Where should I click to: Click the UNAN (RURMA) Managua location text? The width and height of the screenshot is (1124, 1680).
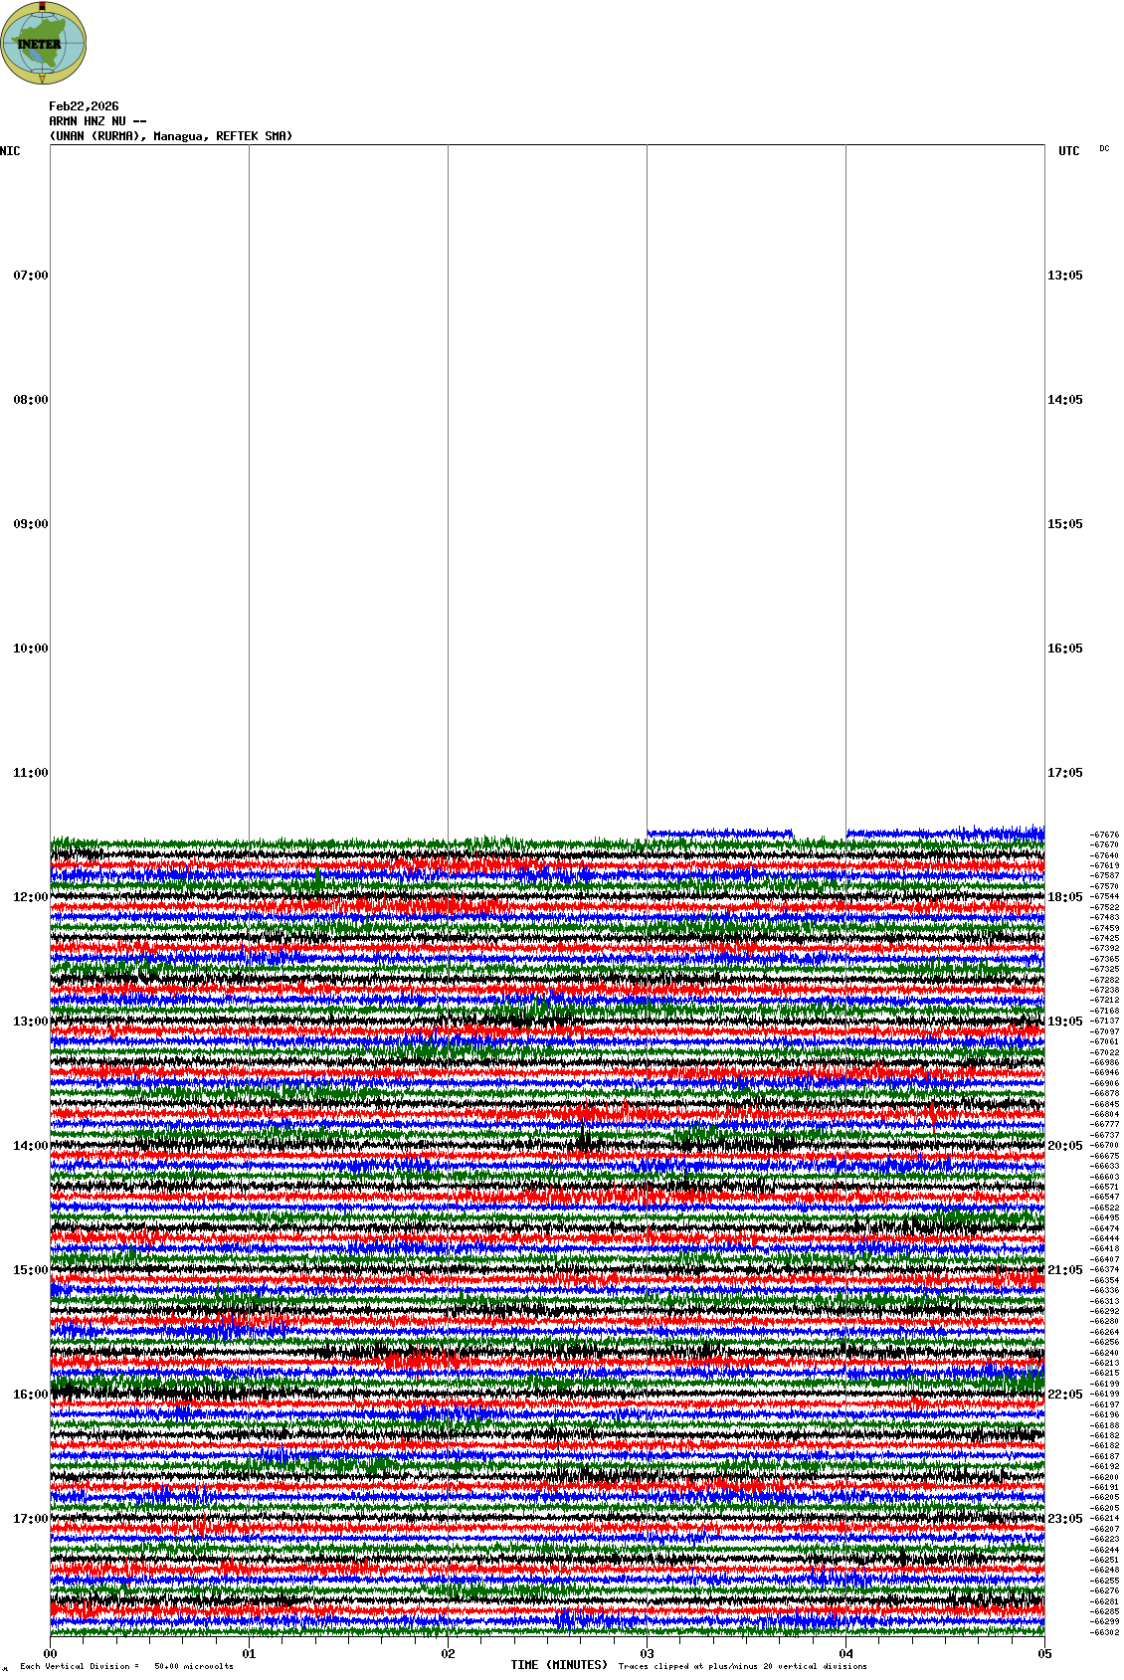tap(171, 136)
